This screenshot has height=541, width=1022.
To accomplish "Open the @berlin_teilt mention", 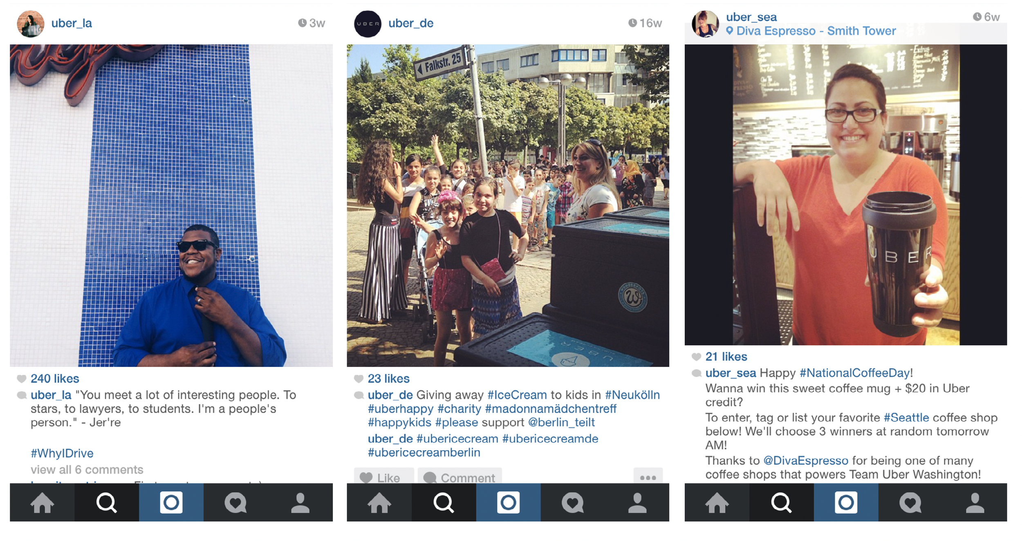I will [561, 422].
